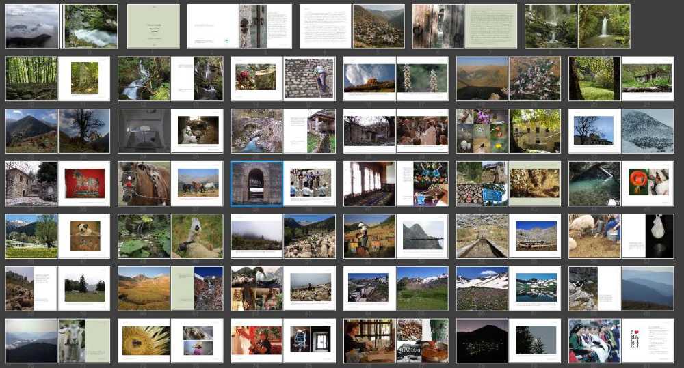Select the plain green title page
Viewport: 684px width, 368px height.
153,27
